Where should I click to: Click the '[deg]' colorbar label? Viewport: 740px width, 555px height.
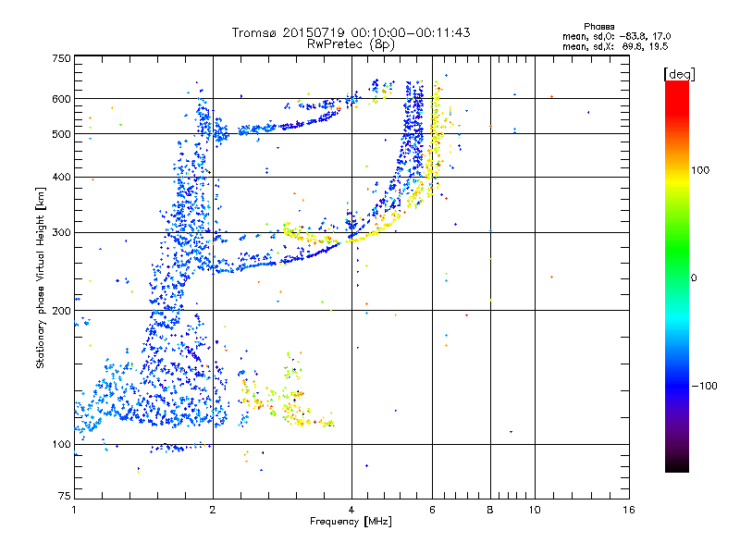point(679,74)
